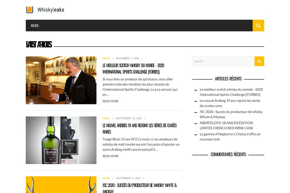Click the Whiskyleaks glass logo icon
290x193 pixels.
pyautogui.click(x=30, y=10)
